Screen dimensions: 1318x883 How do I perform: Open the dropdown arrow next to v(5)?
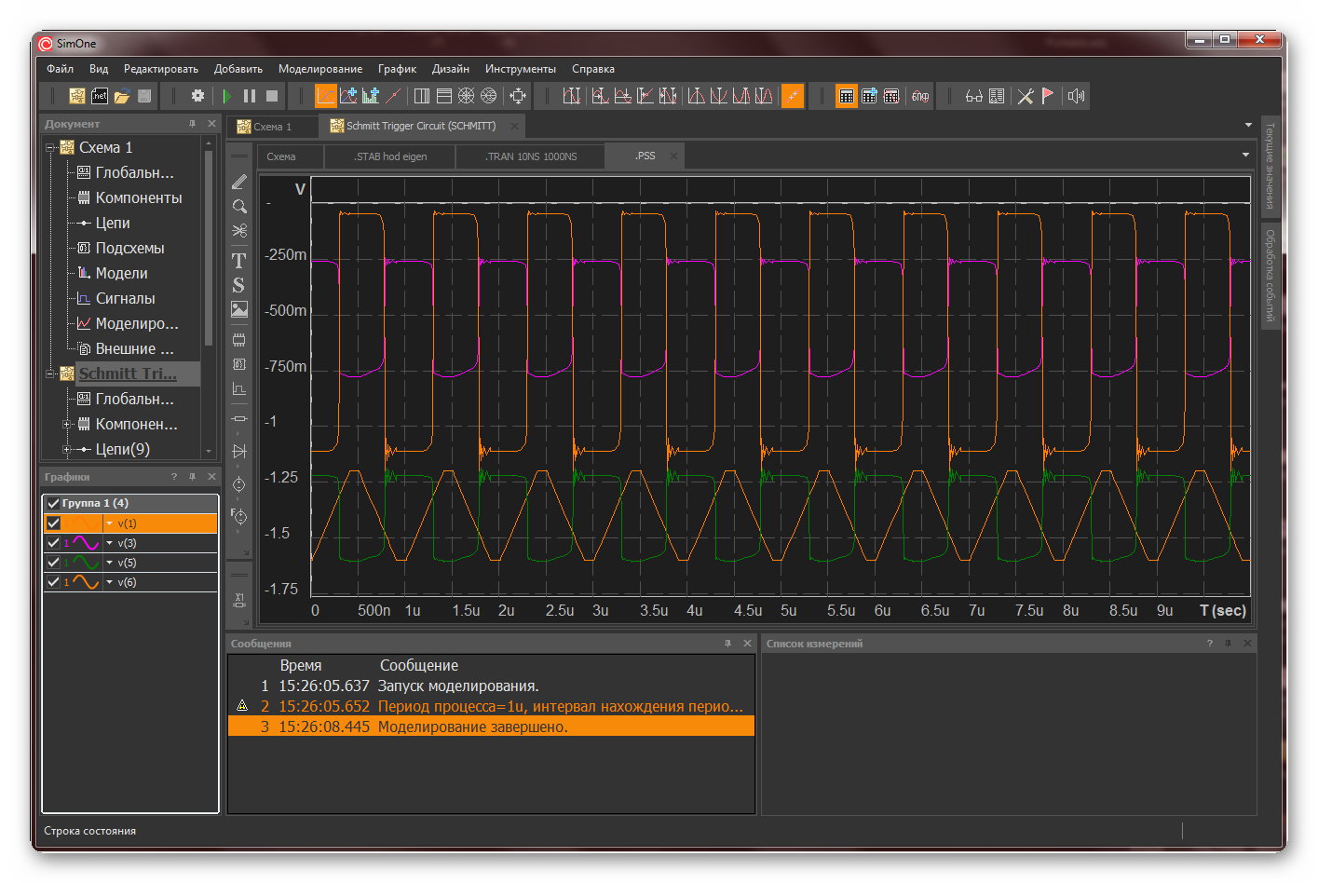[x=109, y=563]
